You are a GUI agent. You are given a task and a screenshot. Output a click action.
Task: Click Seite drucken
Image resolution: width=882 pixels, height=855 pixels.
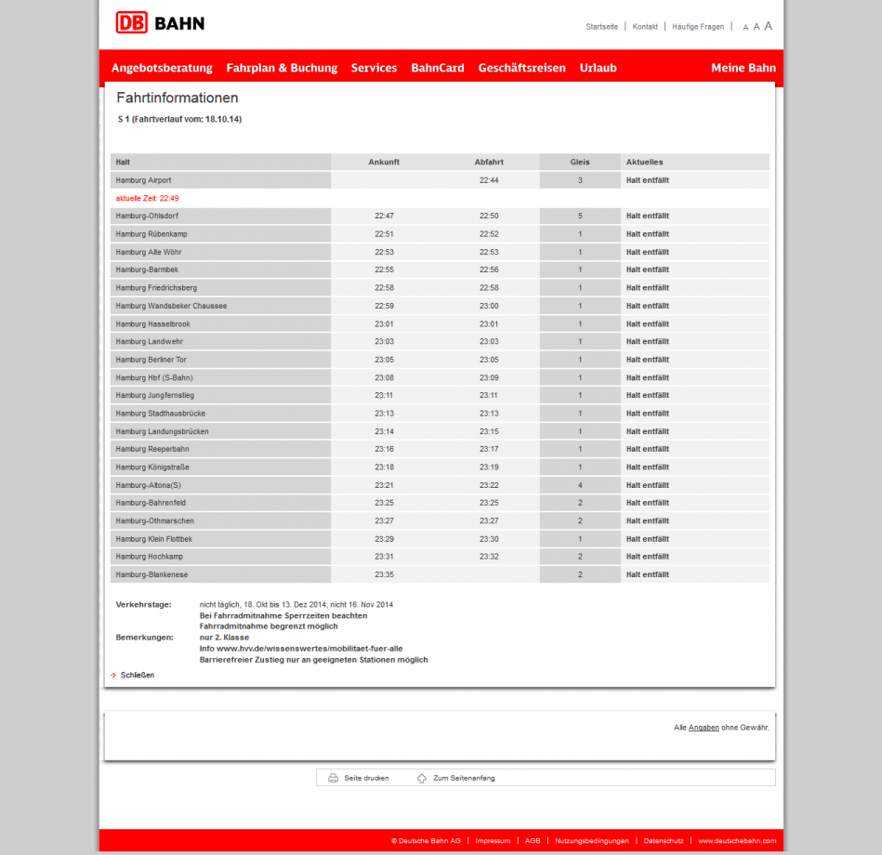(x=366, y=778)
